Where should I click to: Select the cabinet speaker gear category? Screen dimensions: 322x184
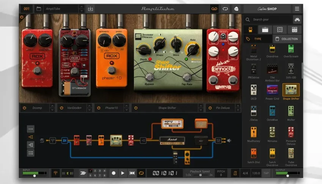[280, 30]
